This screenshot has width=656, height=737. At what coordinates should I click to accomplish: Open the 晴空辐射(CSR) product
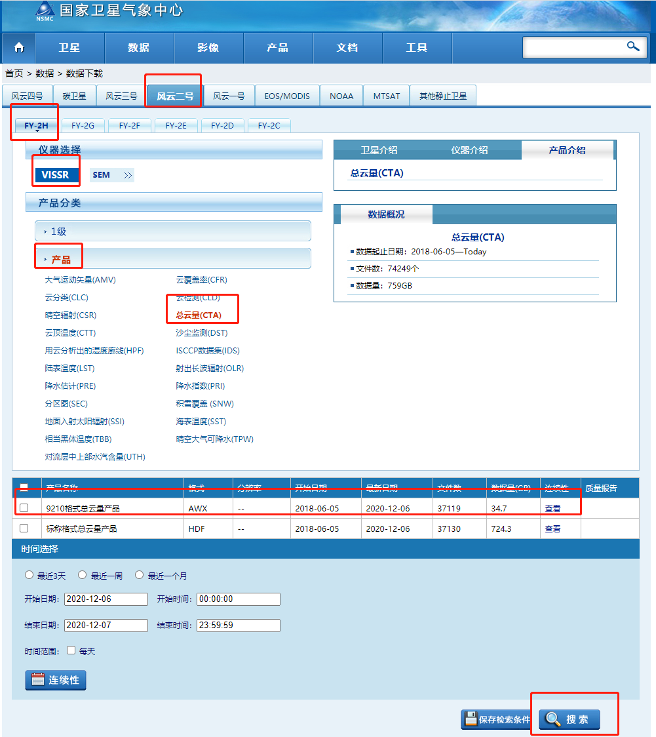71,315
